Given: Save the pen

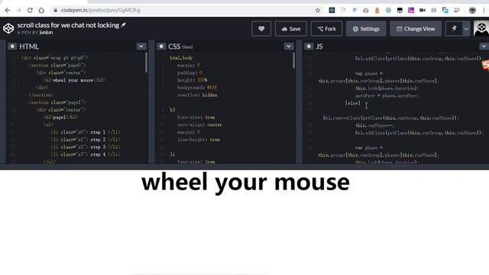Looking at the screenshot, I should (291, 29).
